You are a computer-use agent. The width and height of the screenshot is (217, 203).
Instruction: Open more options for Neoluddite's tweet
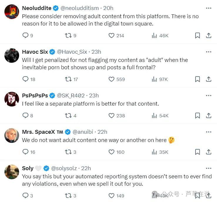click(x=208, y=8)
